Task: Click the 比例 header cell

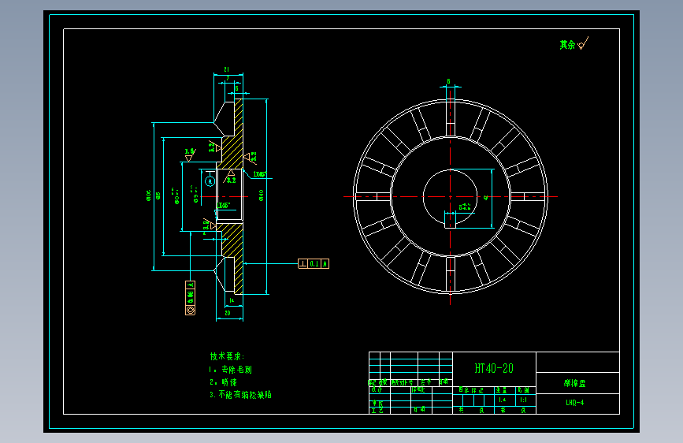Action: tap(524, 390)
